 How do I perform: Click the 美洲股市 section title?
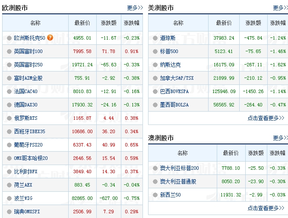point(161,8)
